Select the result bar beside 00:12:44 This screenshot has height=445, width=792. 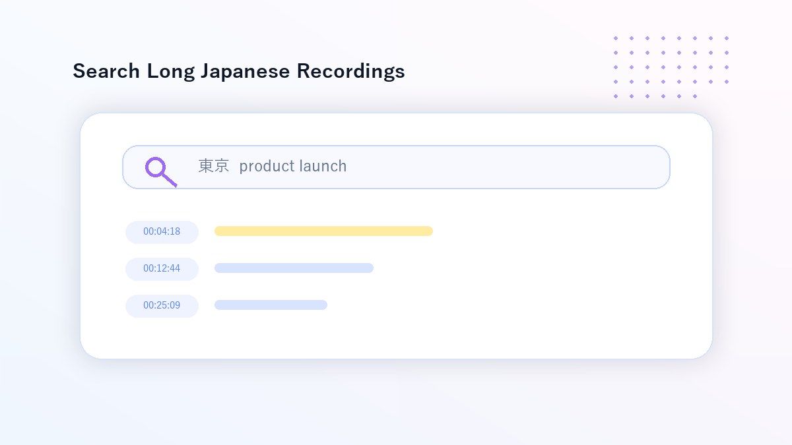point(294,268)
